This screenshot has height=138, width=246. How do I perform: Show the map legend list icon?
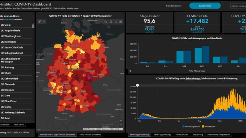click(x=116, y=22)
